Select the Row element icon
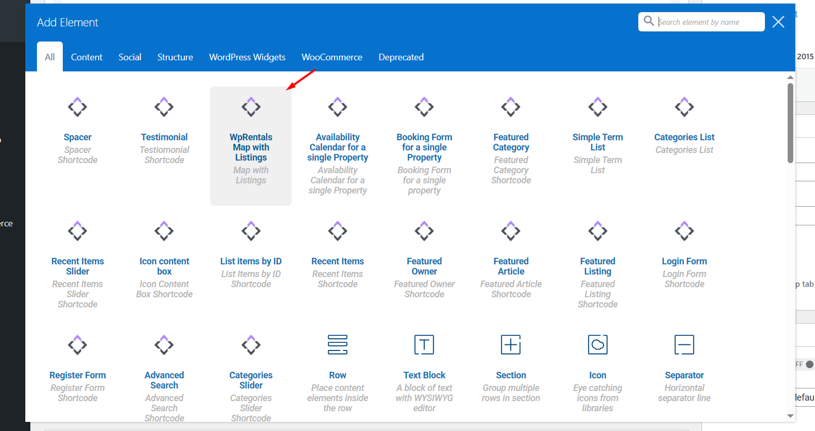815x431 pixels. 337,345
